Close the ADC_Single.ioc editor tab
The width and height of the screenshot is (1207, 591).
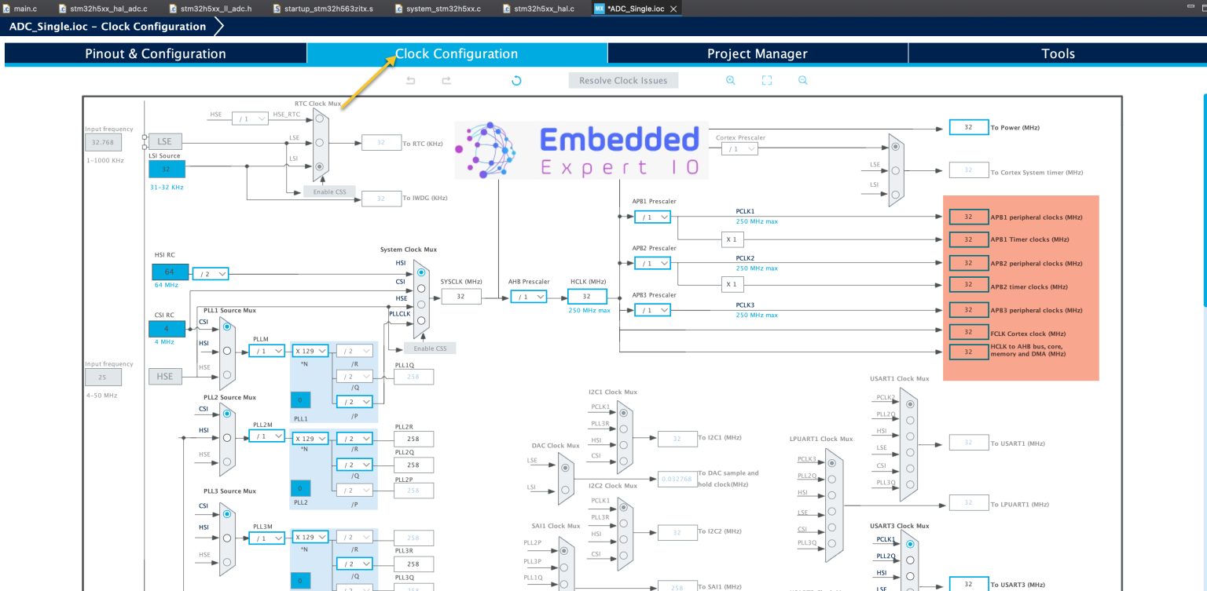click(x=673, y=9)
